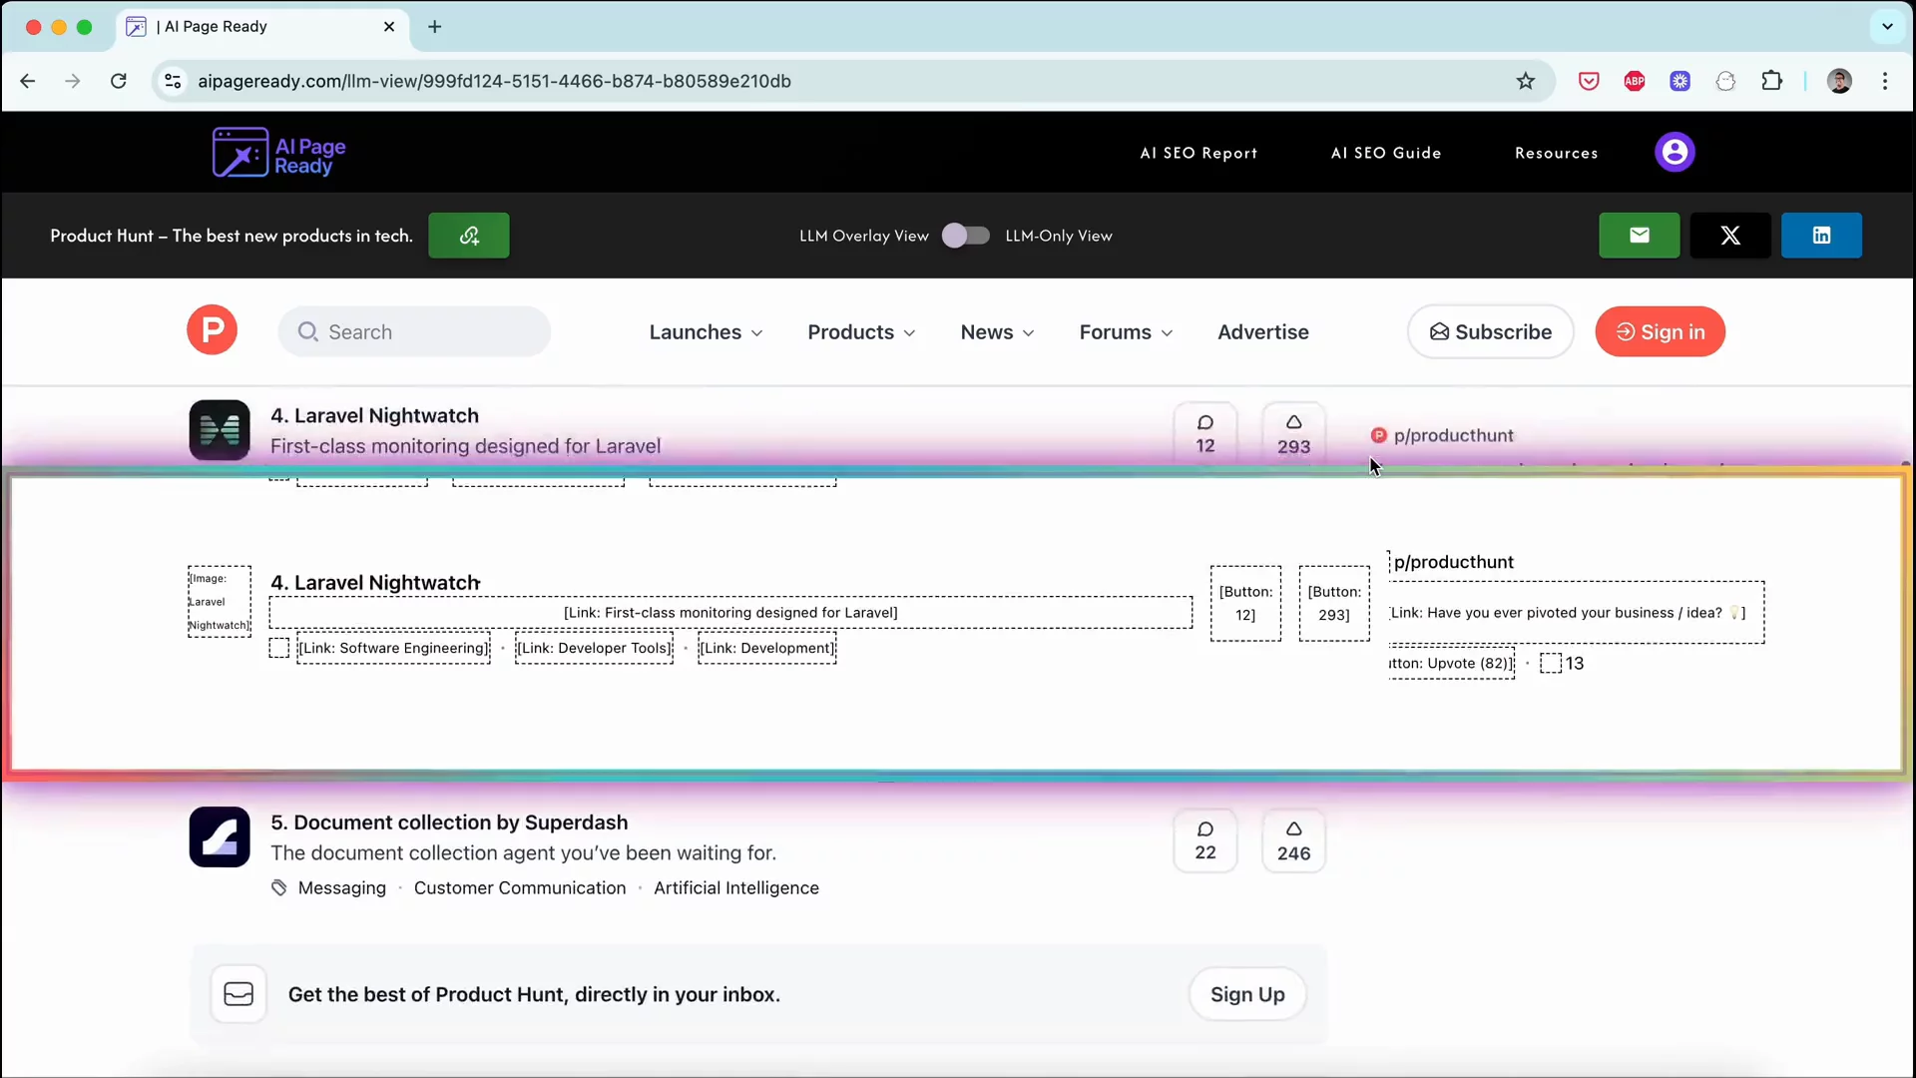Bookmark this page with star icon
This screenshot has height=1078, width=1916.
coord(1525,81)
